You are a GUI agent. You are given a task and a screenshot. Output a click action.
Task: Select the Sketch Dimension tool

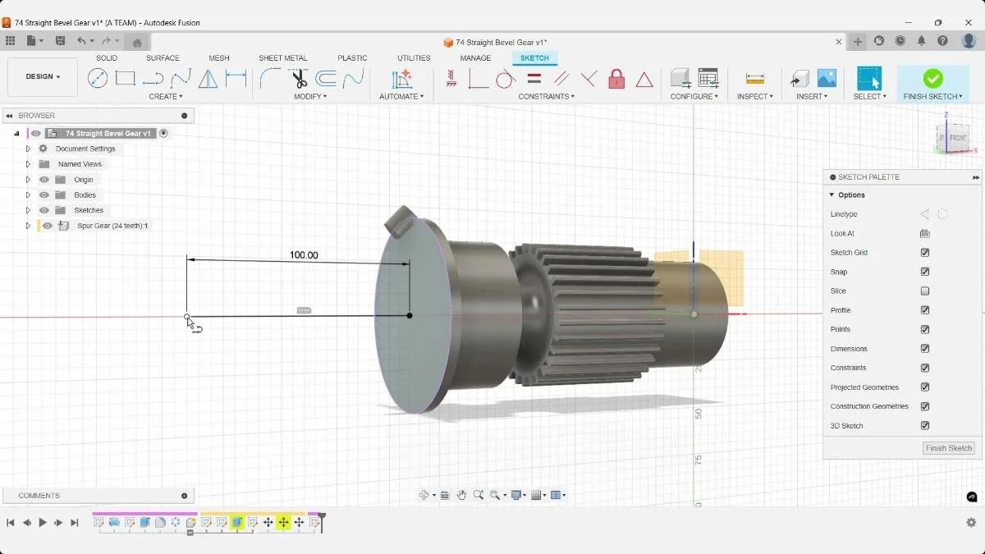coord(236,79)
